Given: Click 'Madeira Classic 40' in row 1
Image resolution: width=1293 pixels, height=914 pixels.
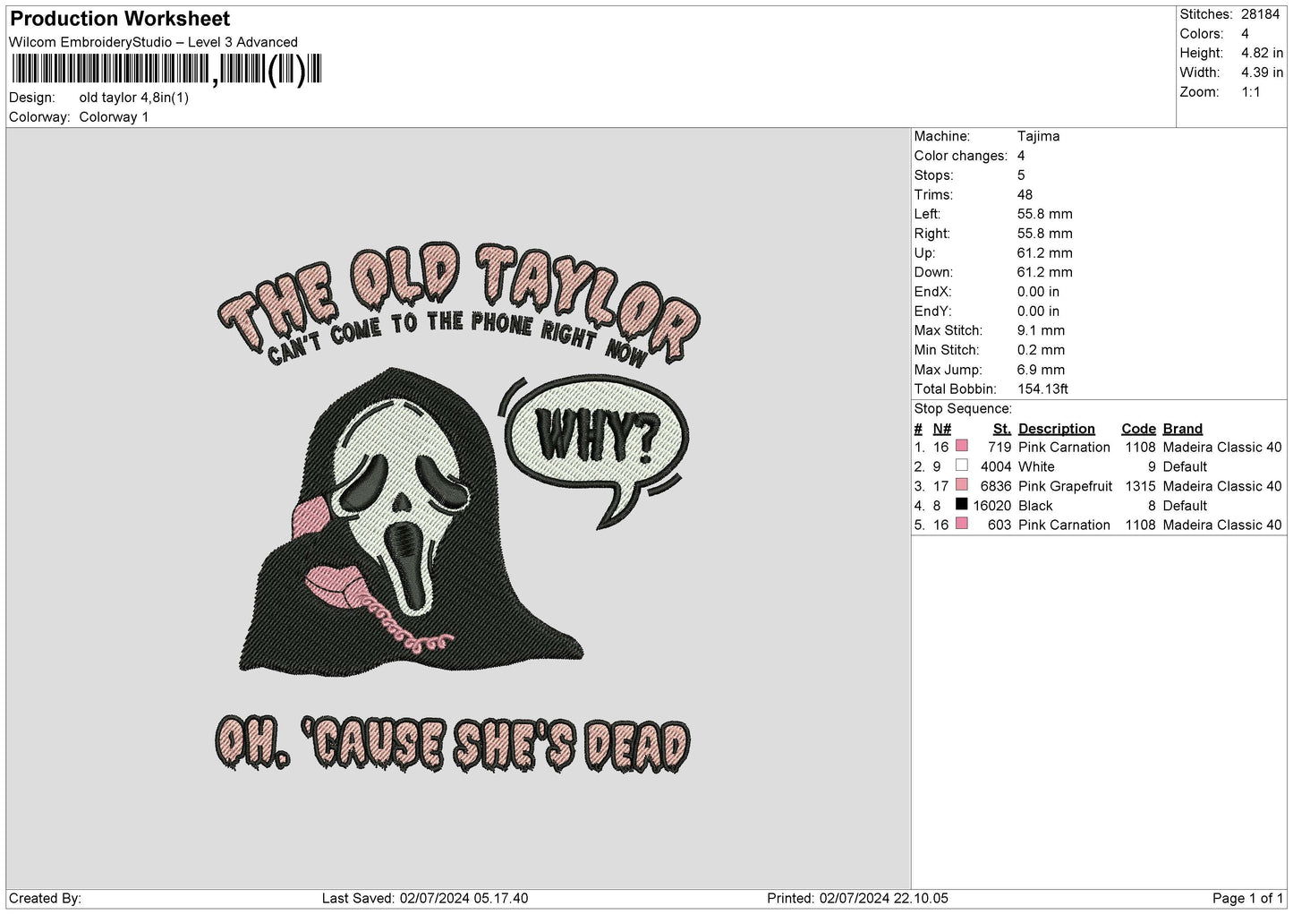Looking at the screenshot, I should pyautogui.click(x=1222, y=447).
